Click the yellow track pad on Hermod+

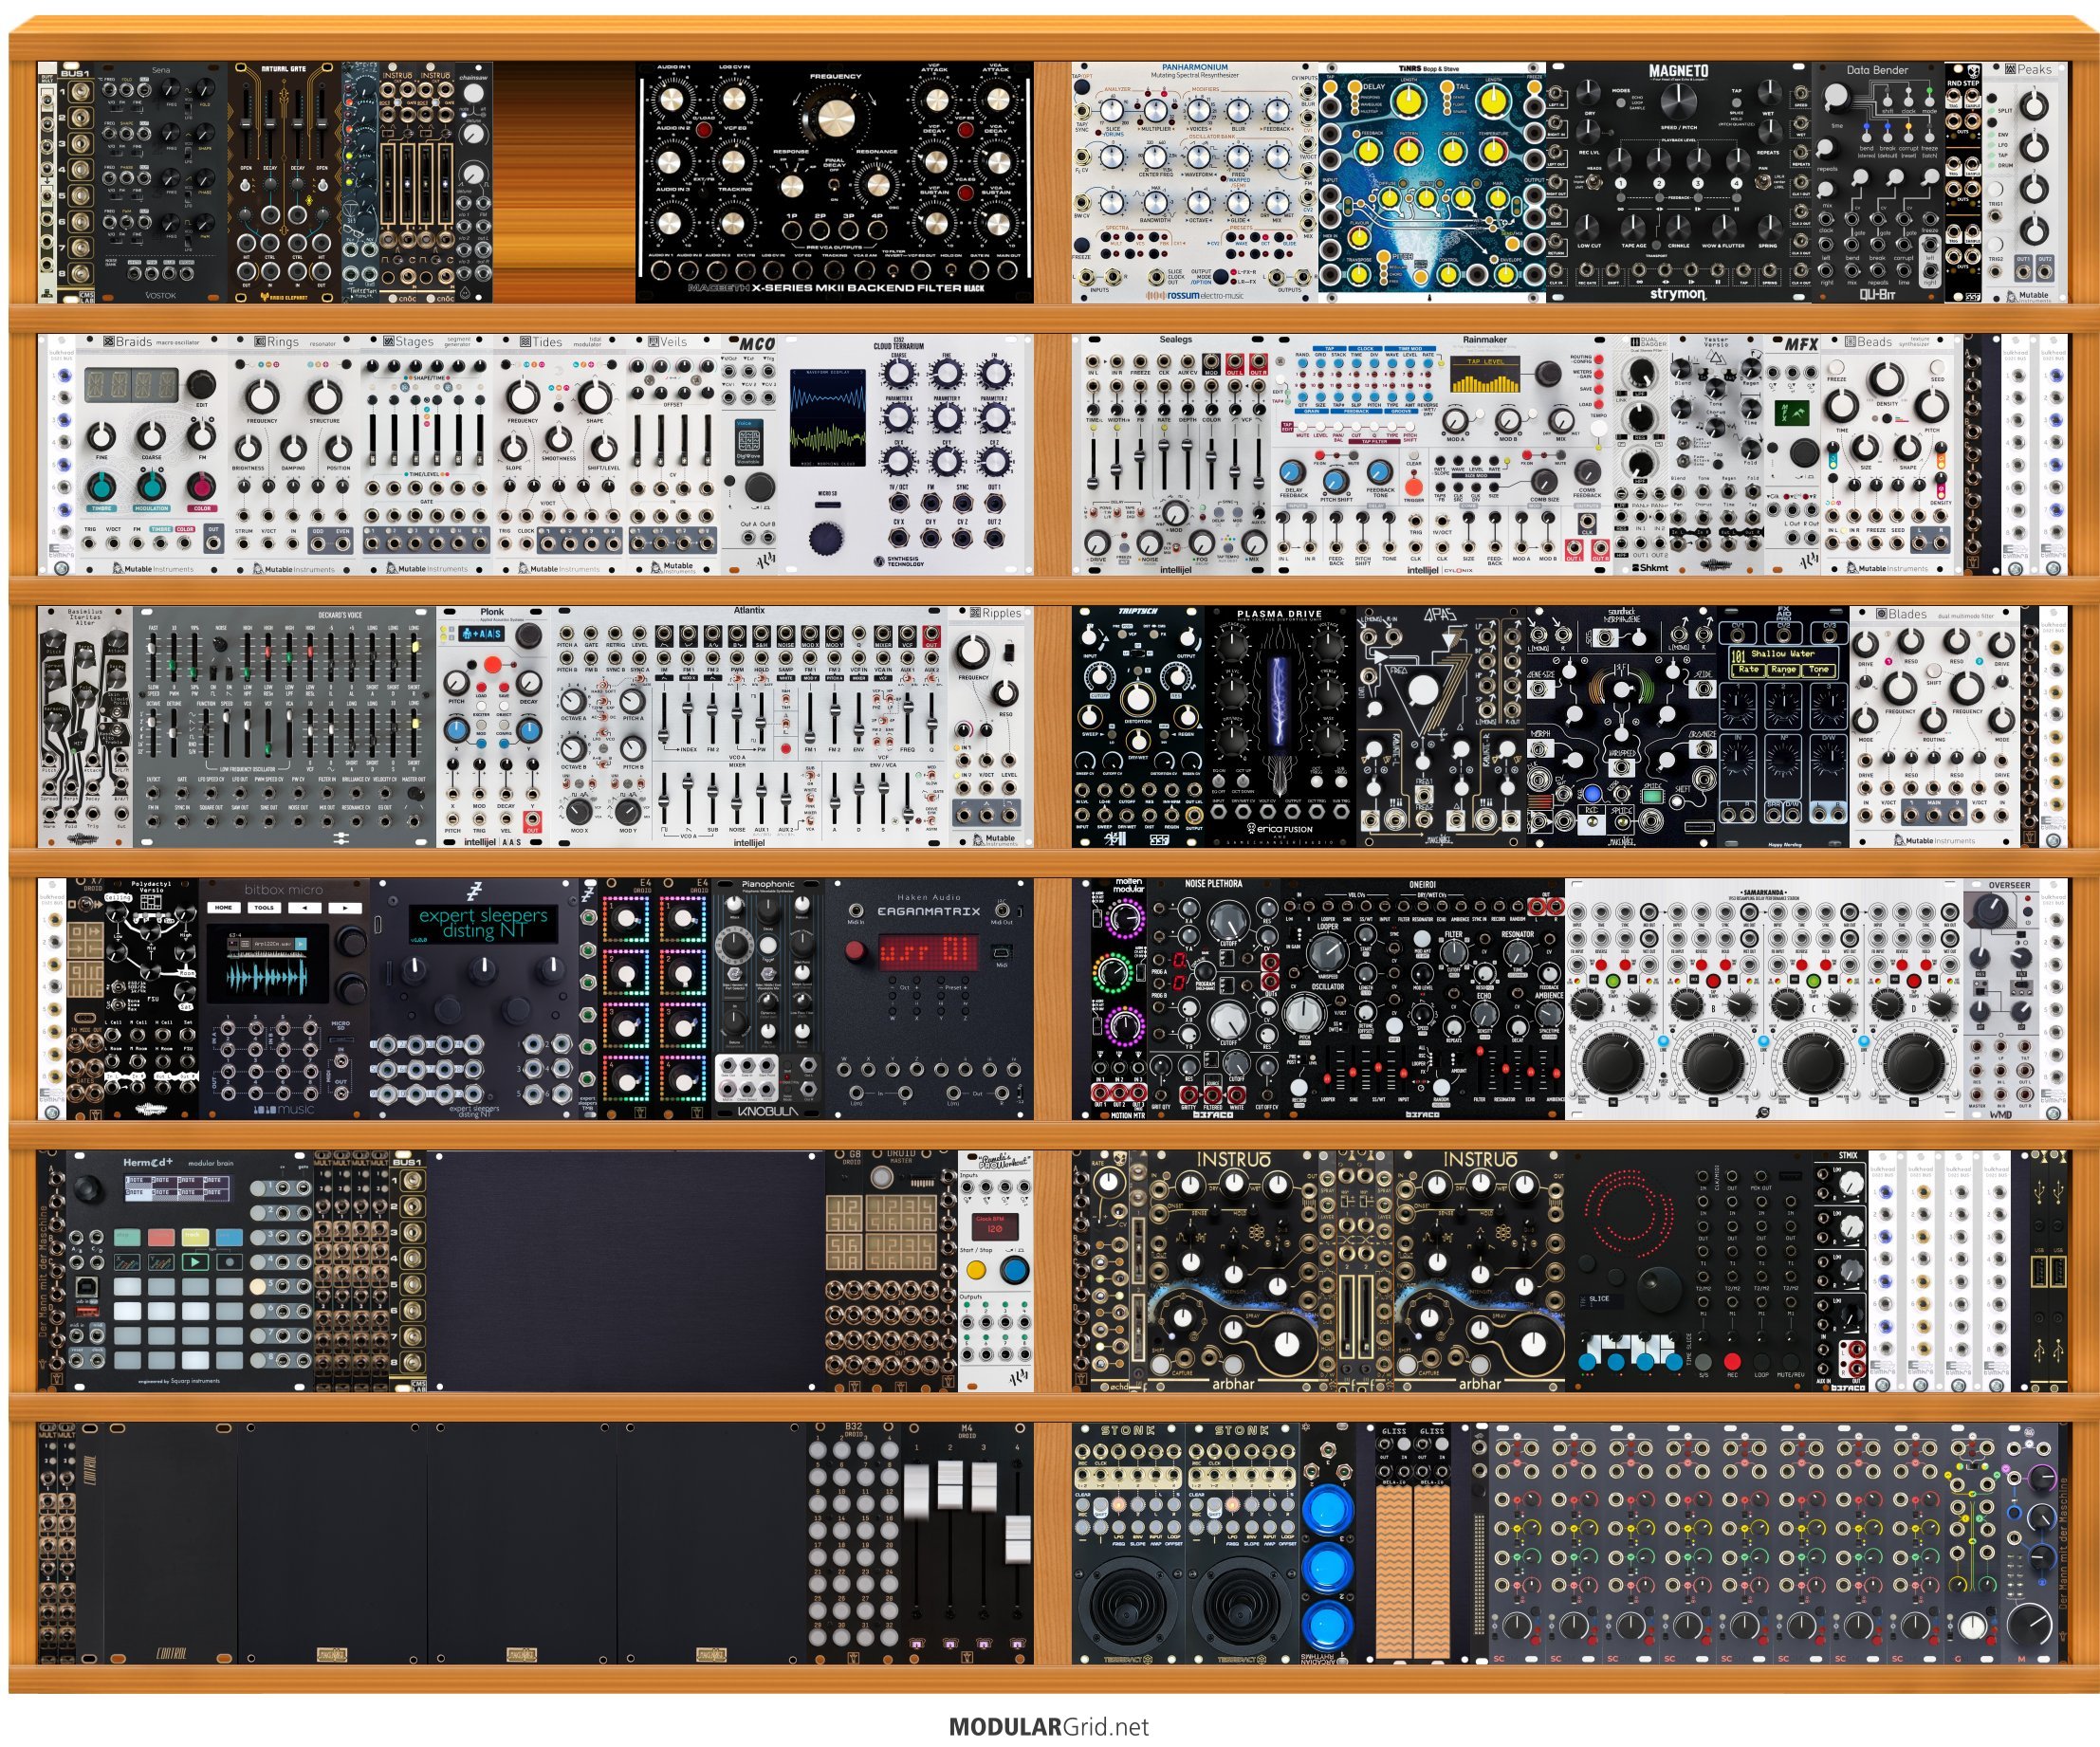tap(194, 1237)
